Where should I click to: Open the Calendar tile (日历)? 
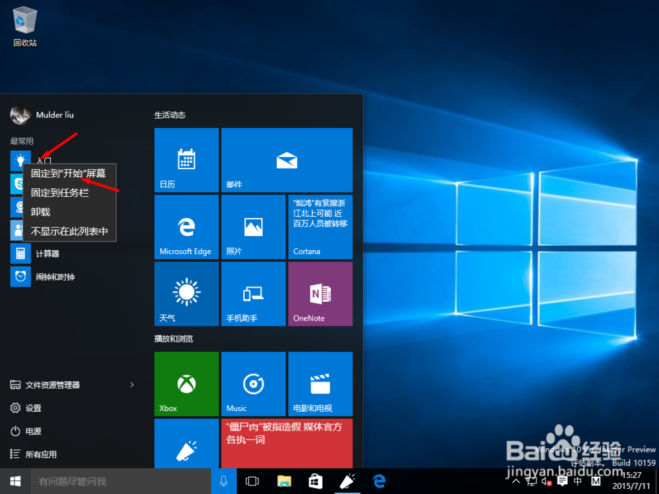186,159
